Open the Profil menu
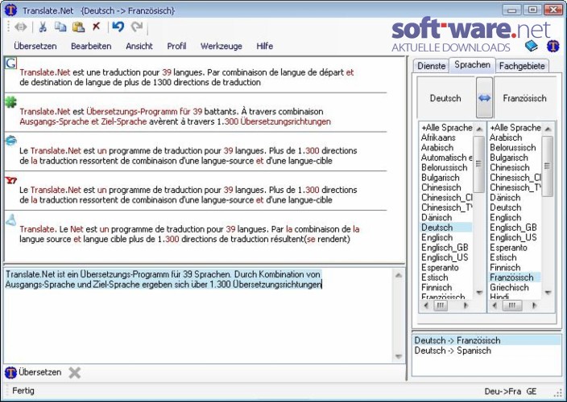This screenshot has height=402, width=567. click(176, 46)
